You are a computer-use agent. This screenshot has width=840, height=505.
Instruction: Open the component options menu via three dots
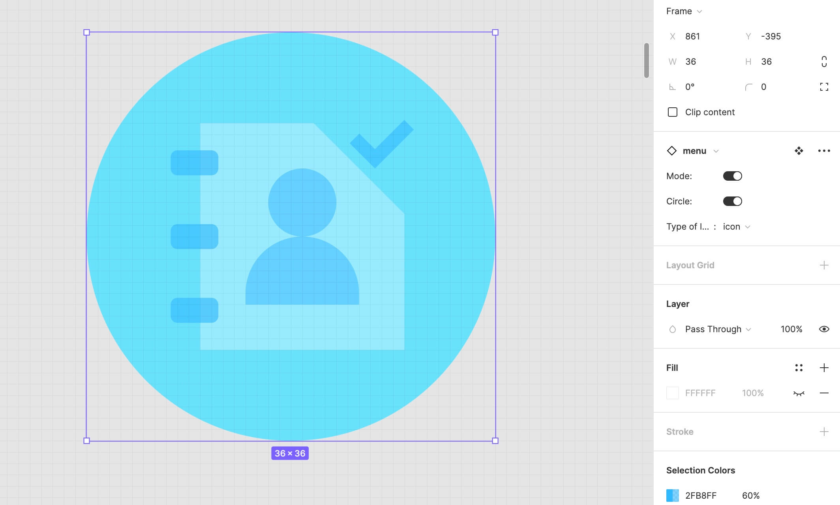click(x=824, y=151)
